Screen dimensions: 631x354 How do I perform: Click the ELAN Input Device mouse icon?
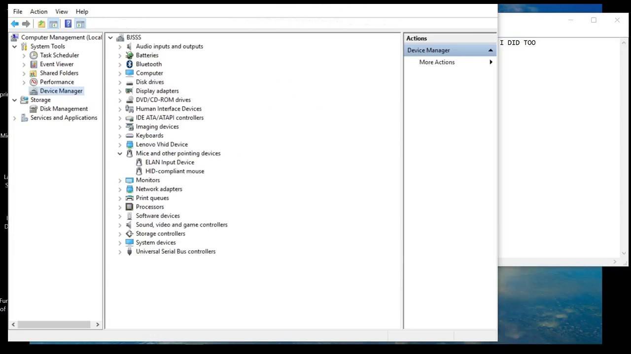[139, 162]
